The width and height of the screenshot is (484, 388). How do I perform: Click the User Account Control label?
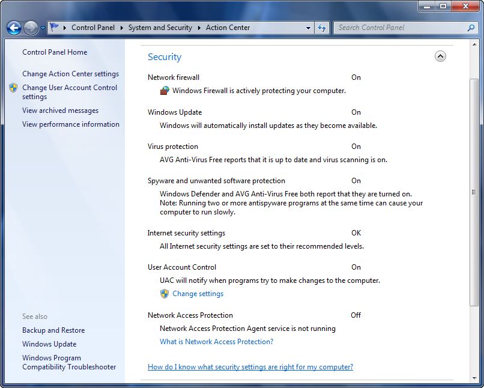point(182,267)
